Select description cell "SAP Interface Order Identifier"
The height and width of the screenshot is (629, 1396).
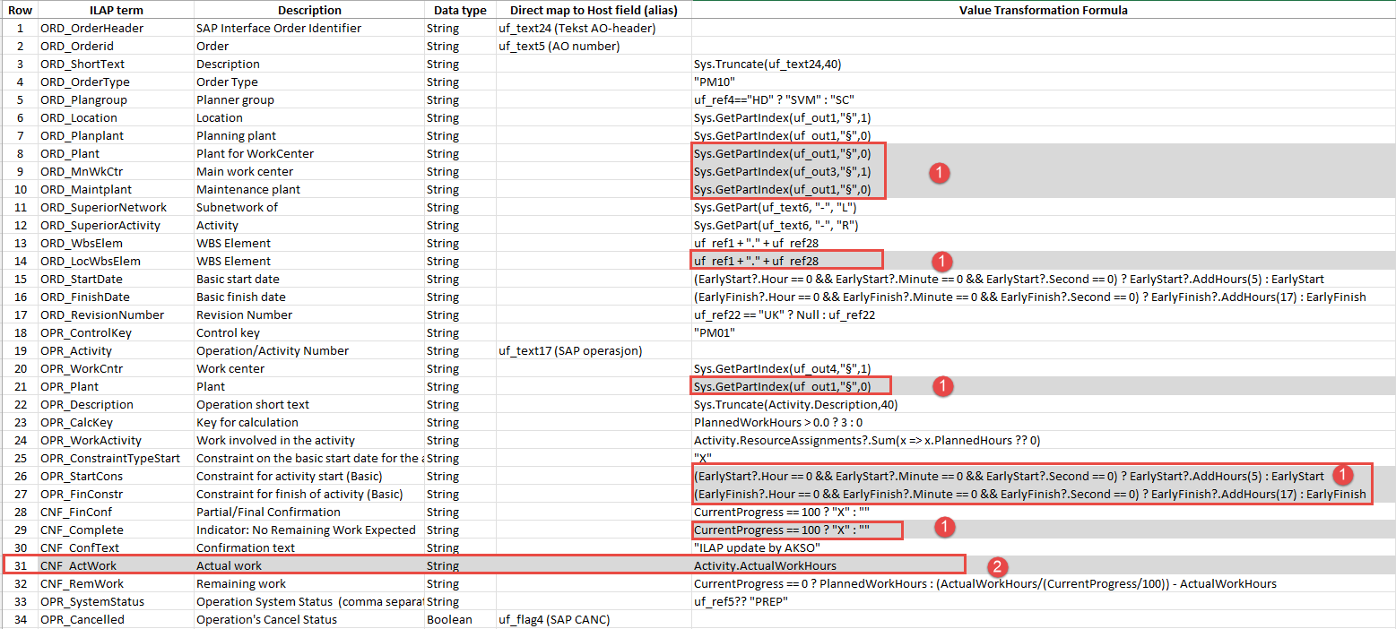click(309, 28)
